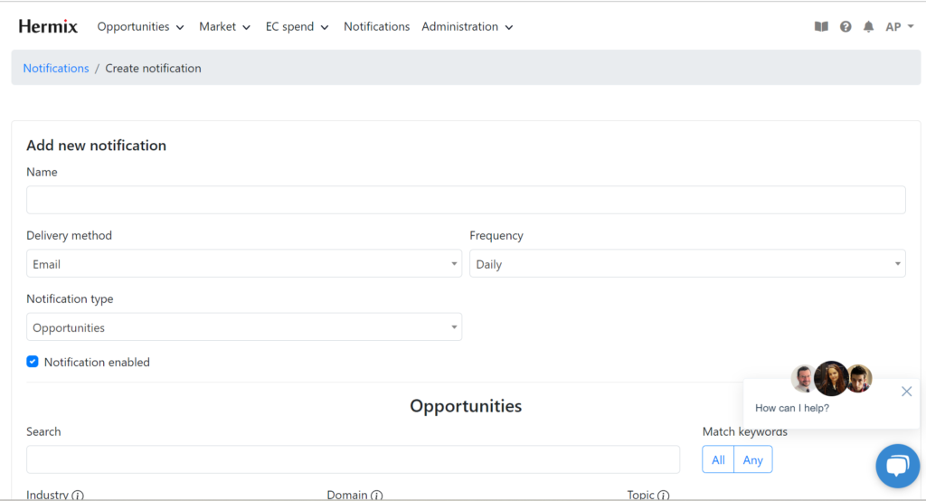
Task: Click the Hermix logo
Action: (50, 27)
